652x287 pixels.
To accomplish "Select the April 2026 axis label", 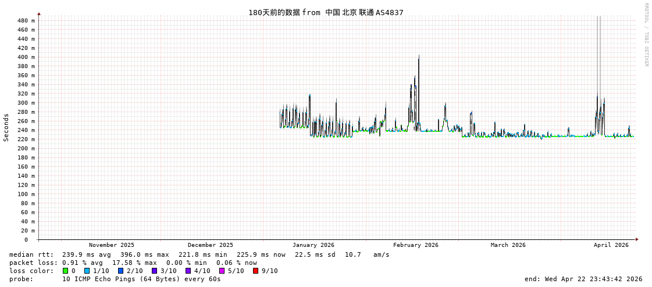I will [x=611, y=245].
